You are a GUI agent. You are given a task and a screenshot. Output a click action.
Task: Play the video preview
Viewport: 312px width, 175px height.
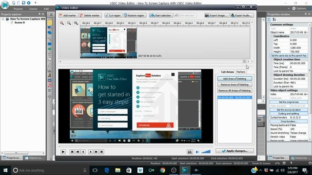pyautogui.click(x=63, y=152)
